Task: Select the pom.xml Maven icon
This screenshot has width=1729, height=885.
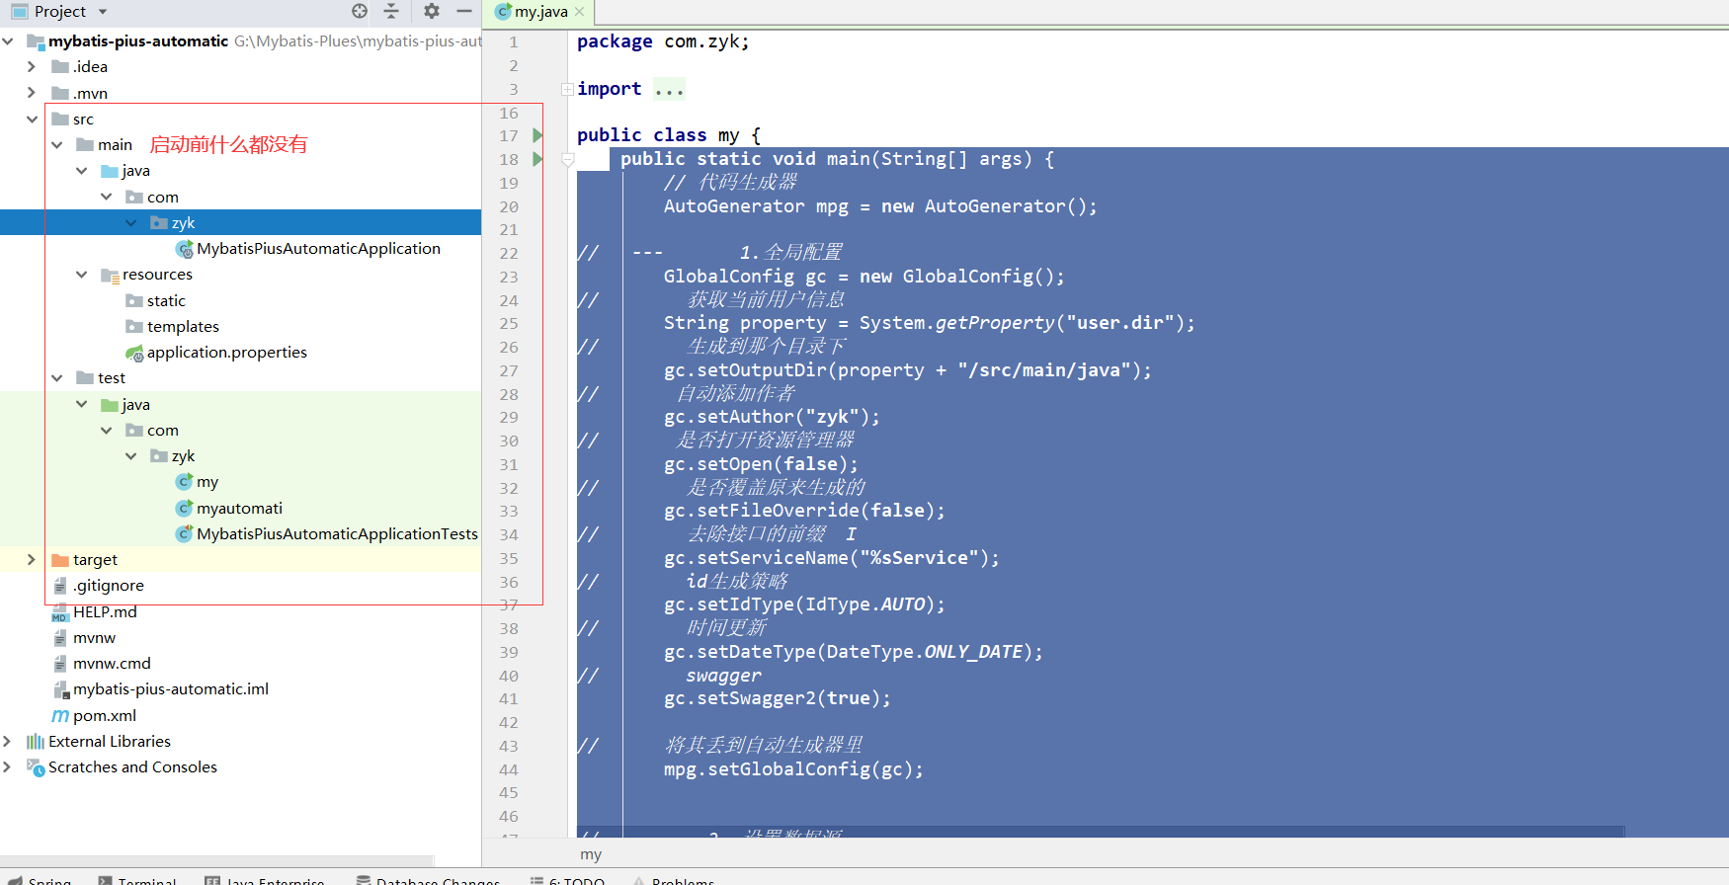Action: pos(60,715)
